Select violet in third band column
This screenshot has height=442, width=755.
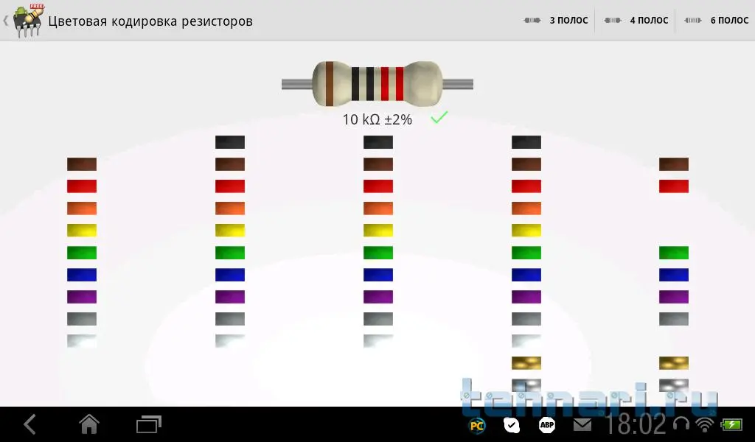tap(378, 297)
